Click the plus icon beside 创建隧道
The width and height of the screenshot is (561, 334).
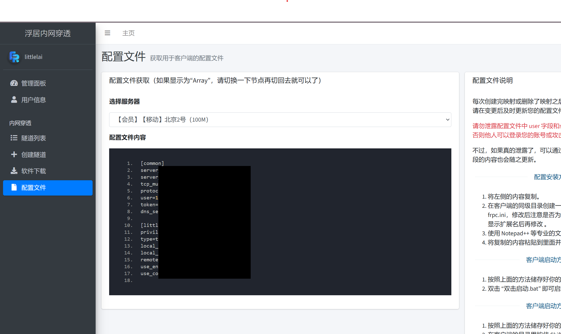(x=14, y=155)
